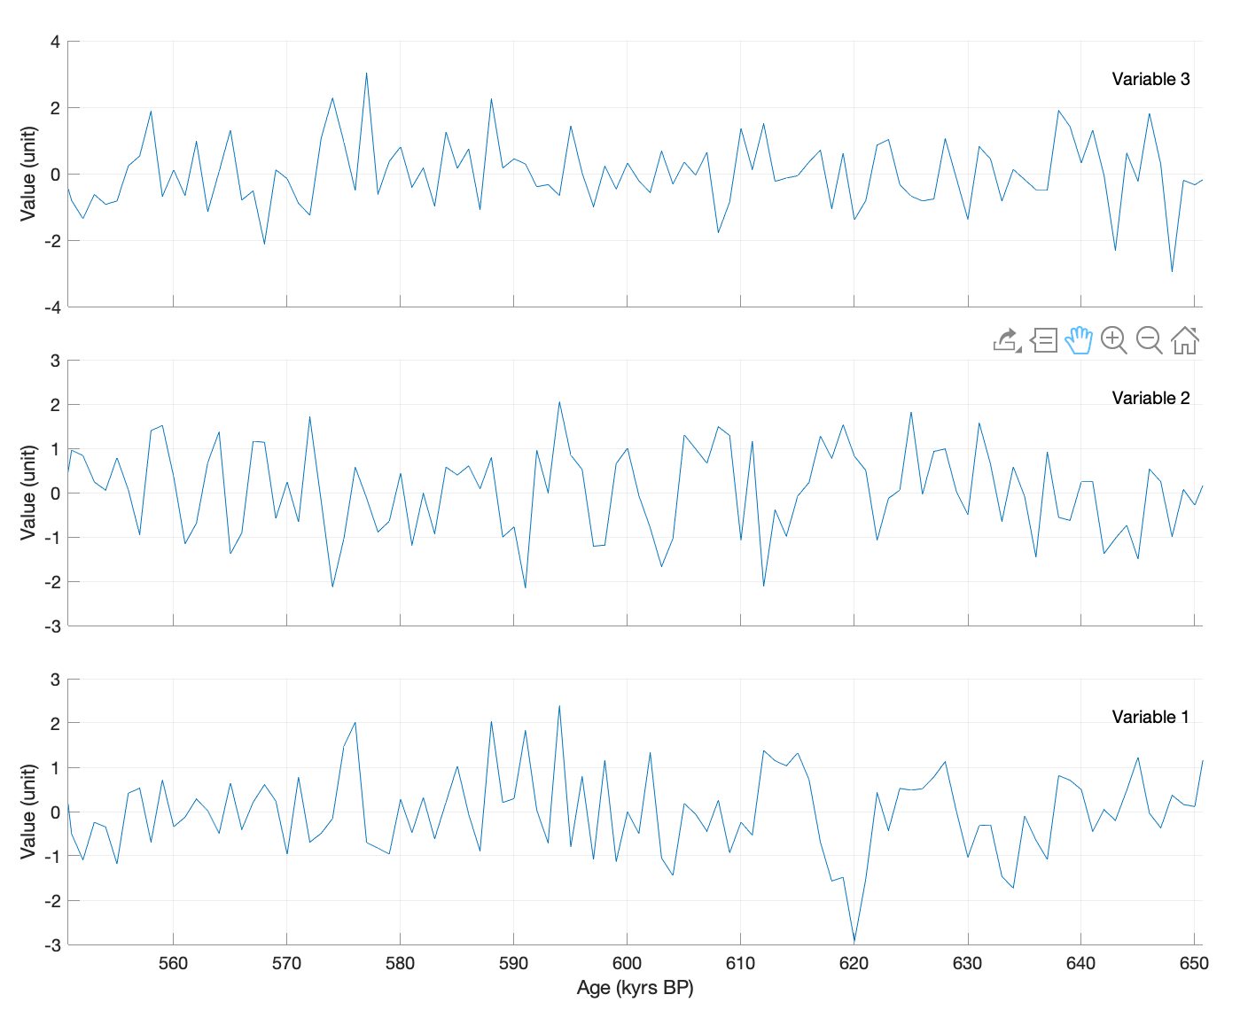Enable the data tips tool
This screenshot has width=1240, height=1018.
[x=1043, y=340]
